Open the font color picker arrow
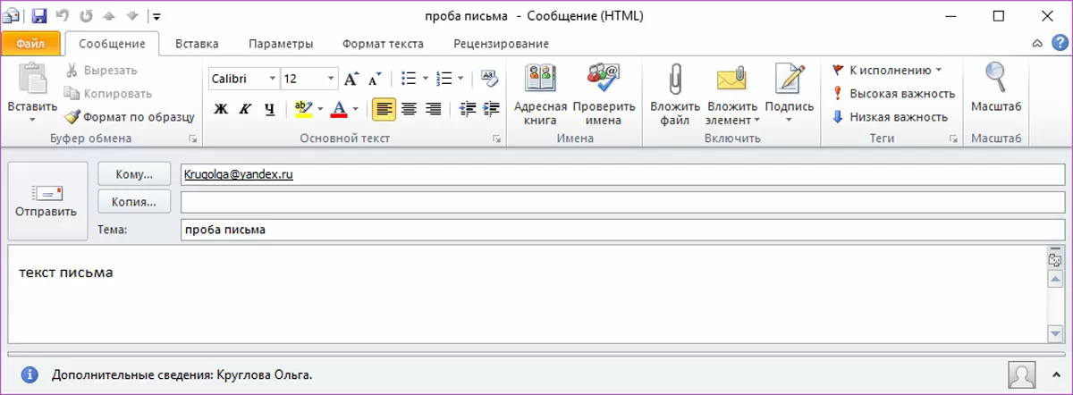Image resolution: width=1073 pixels, height=395 pixels. click(x=355, y=109)
